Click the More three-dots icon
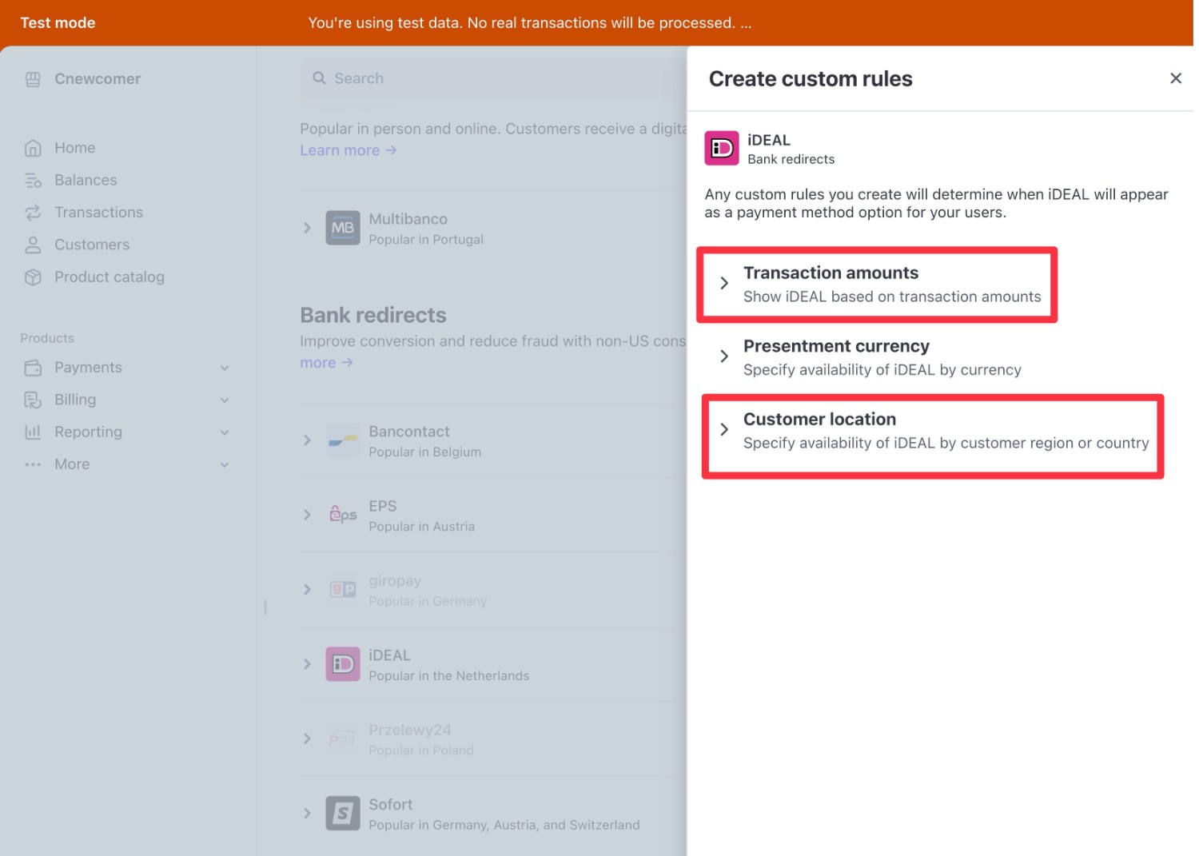Screen dimensions: 1199x856 click(33, 464)
